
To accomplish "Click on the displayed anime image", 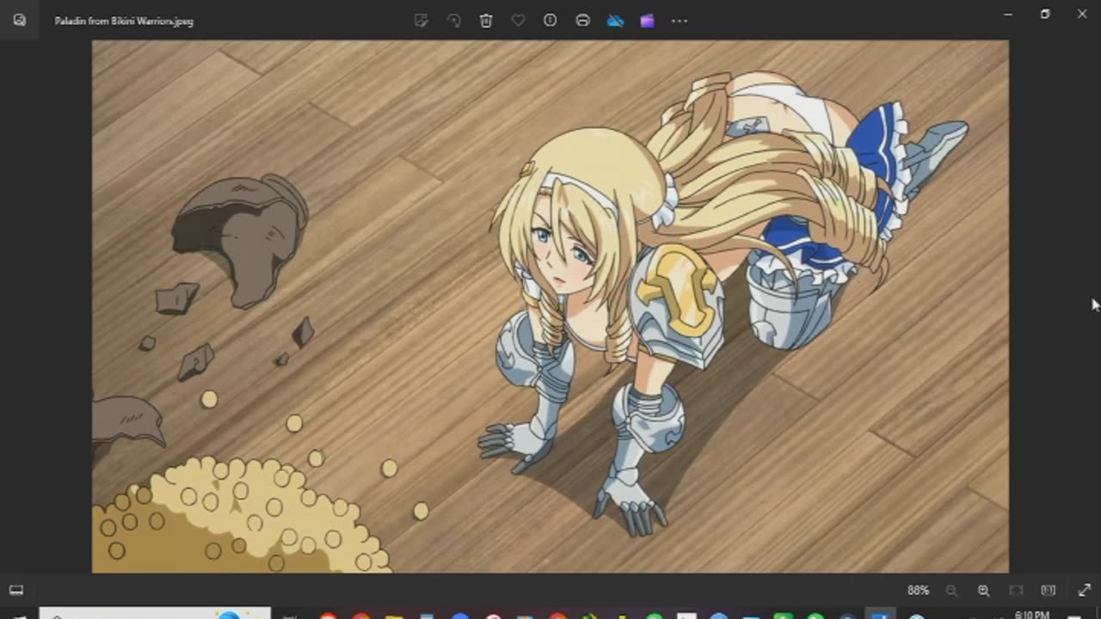I will pos(550,306).
